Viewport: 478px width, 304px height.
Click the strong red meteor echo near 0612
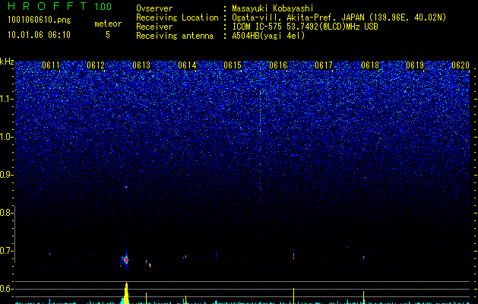(126, 260)
